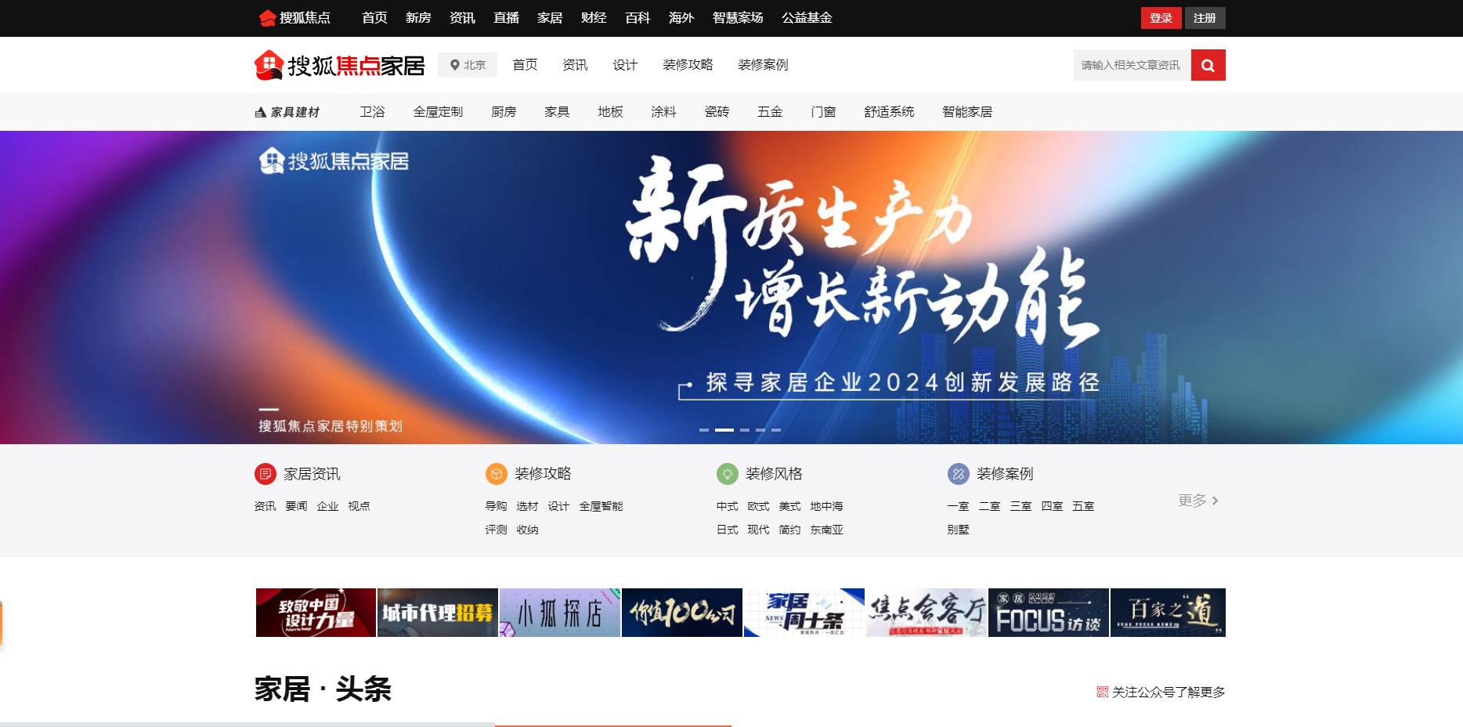Click 地中海 under 装修风格
Viewport: 1463px width, 727px height.
point(826,506)
